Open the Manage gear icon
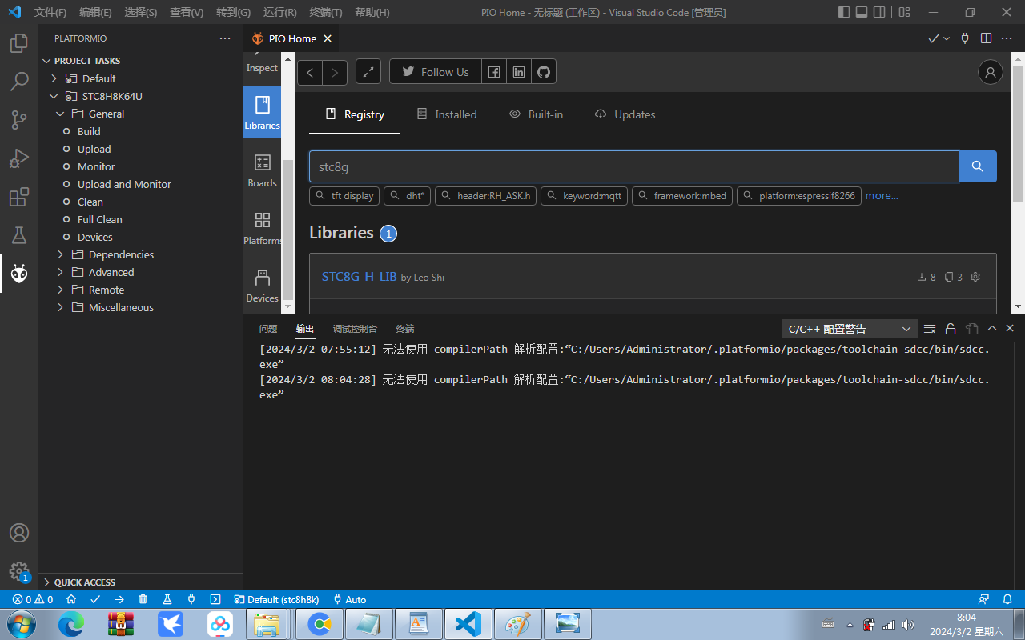This screenshot has width=1025, height=640. [x=19, y=571]
